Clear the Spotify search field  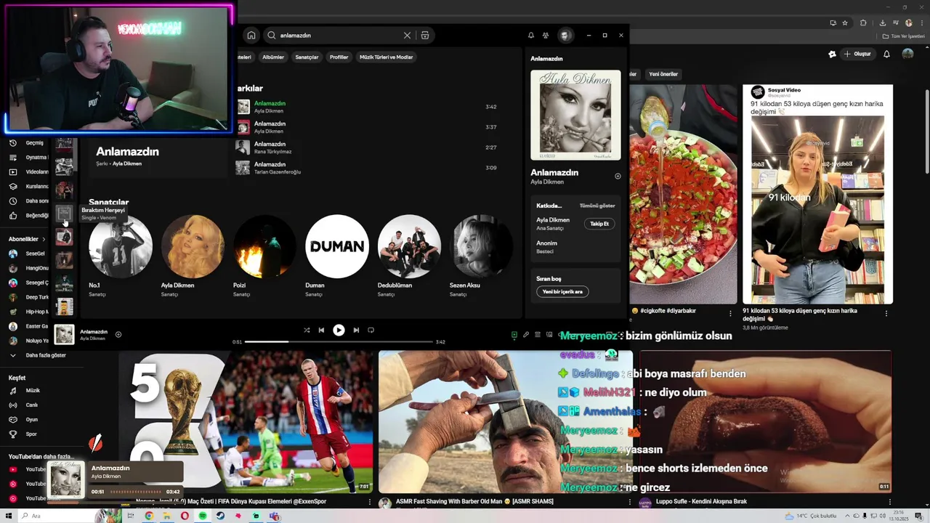[x=407, y=35]
